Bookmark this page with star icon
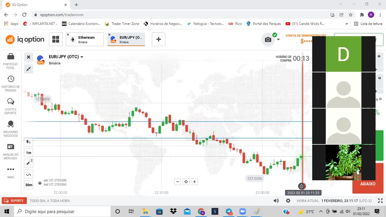This screenshot has width=386, height=217. 350,15
